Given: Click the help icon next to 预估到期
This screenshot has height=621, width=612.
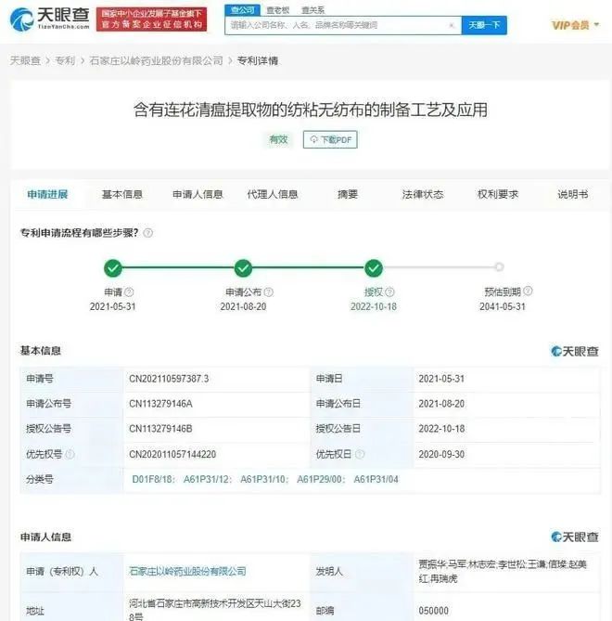Looking at the screenshot, I should pos(528,291).
